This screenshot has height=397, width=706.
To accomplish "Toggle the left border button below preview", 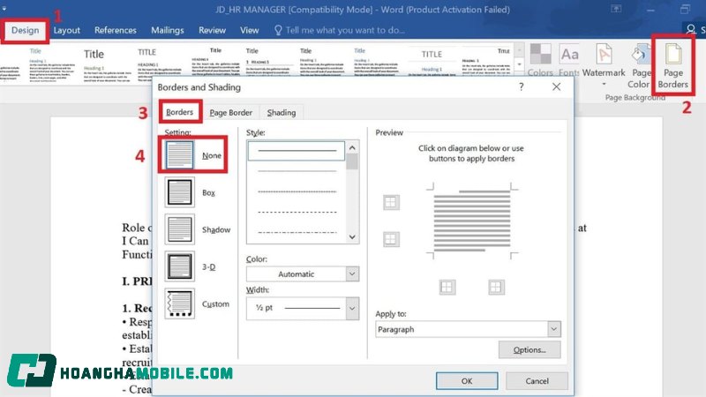I will (x=447, y=287).
